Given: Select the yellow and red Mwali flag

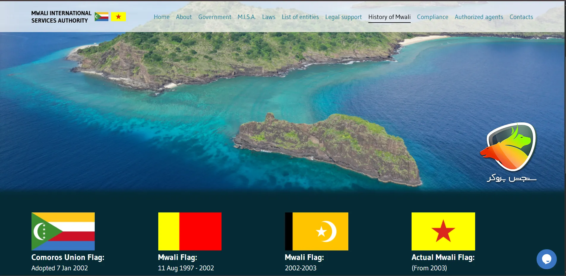Looking at the screenshot, I should click(190, 231).
